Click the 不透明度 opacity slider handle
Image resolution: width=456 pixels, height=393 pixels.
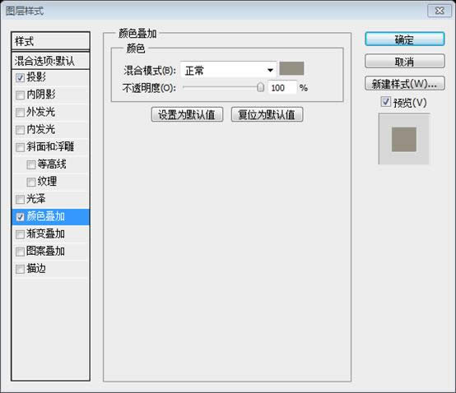pyautogui.click(x=261, y=87)
